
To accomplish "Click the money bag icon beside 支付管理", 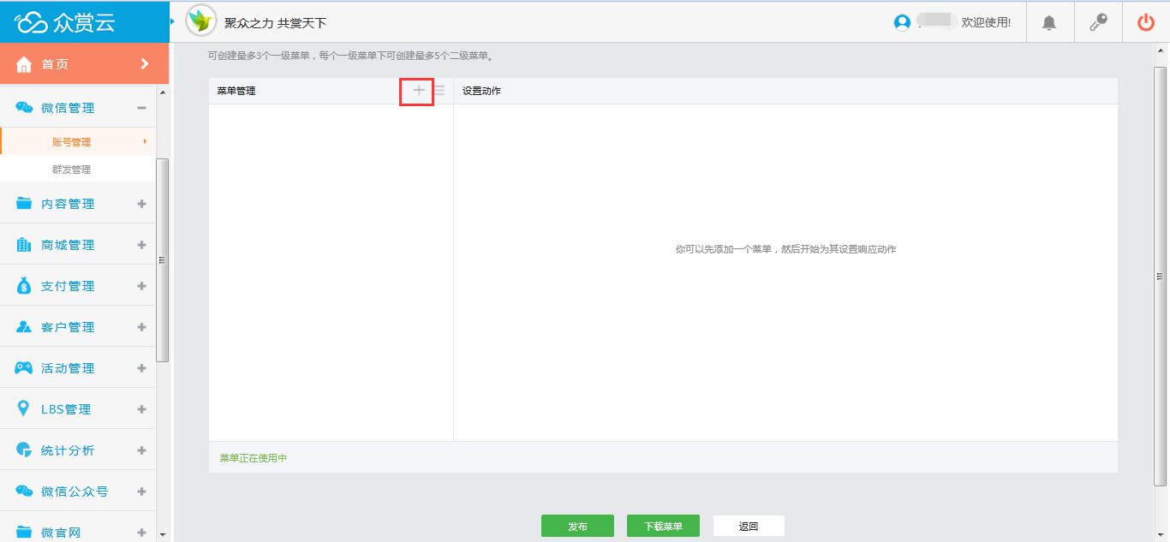I will pos(24,286).
